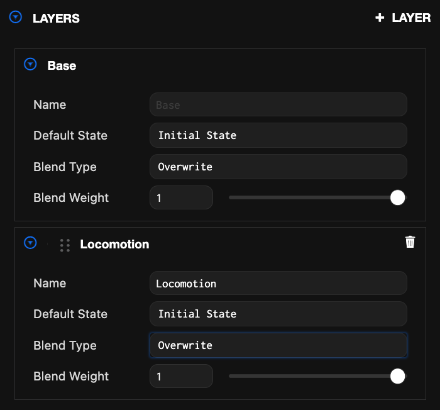Click the Base layer header title

click(62, 65)
